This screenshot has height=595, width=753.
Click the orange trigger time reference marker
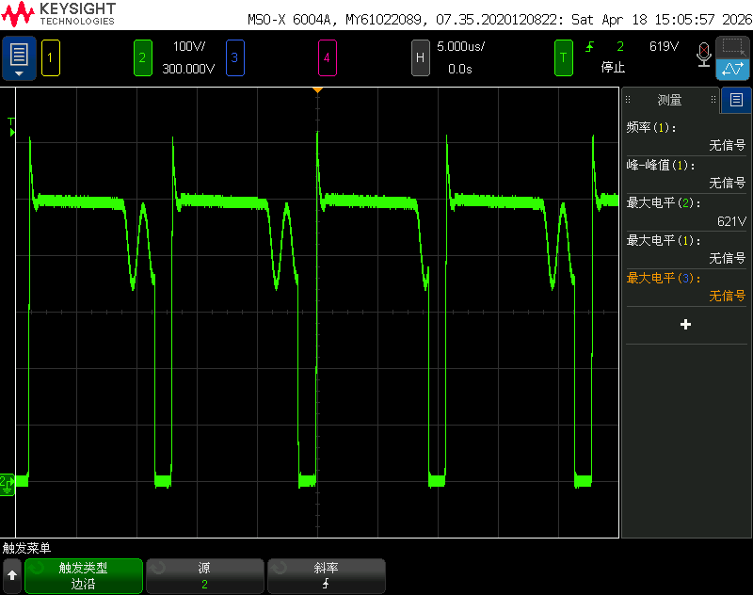(x=317, y=90)
